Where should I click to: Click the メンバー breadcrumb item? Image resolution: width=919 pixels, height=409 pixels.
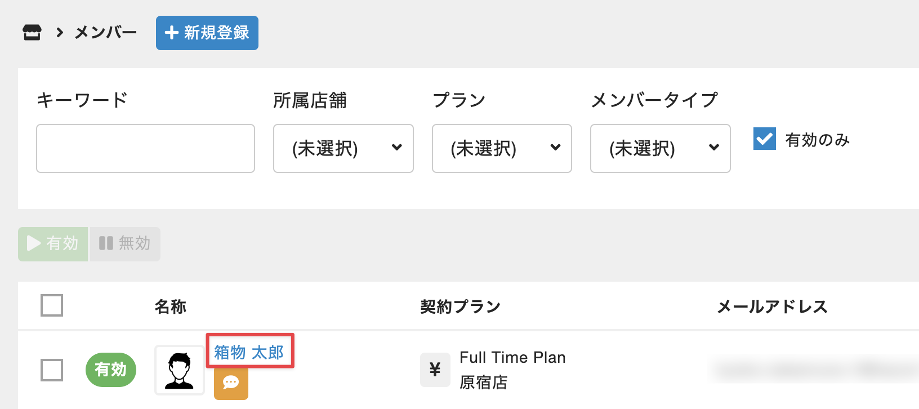(x=106, y=33)
